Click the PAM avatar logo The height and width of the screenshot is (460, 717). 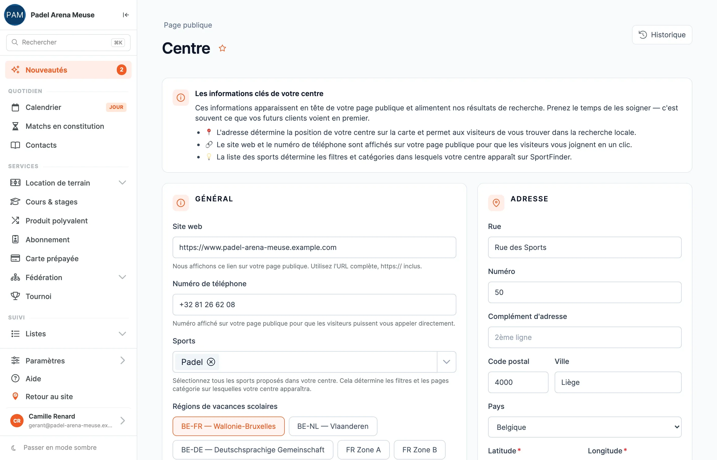pyautogui.click(x=15, y=15)
